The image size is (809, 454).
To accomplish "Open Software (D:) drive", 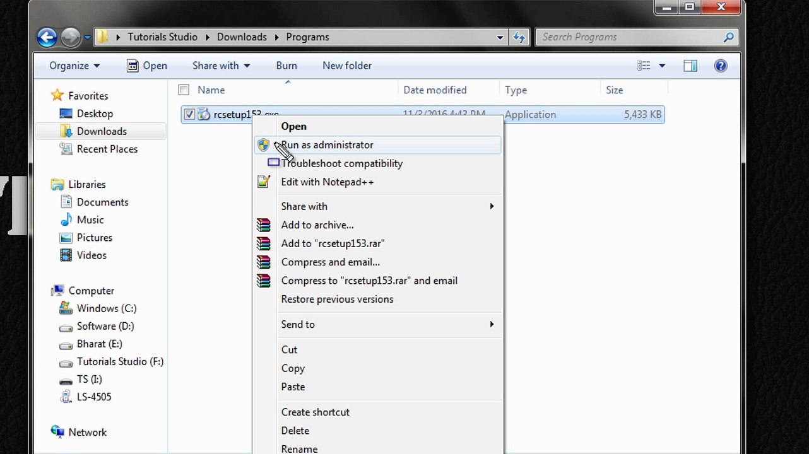I will [105, 326].
